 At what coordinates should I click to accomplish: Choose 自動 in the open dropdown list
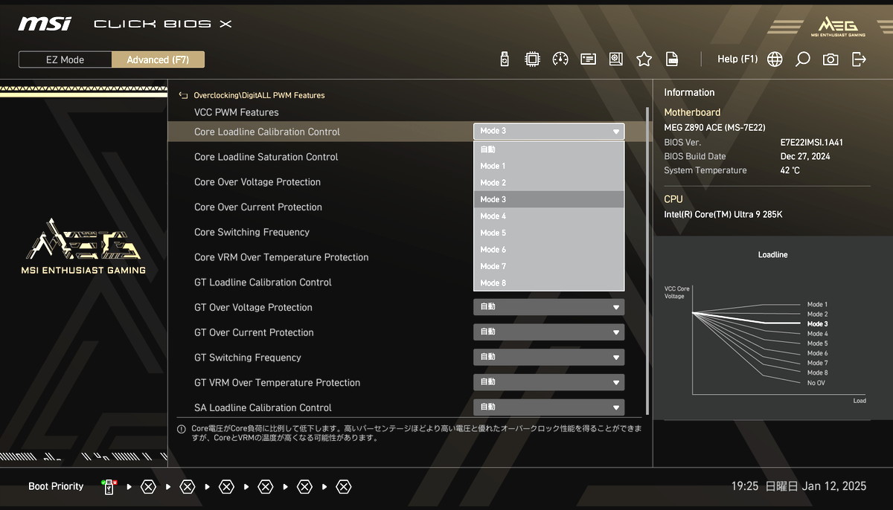[x=549, y=149]
